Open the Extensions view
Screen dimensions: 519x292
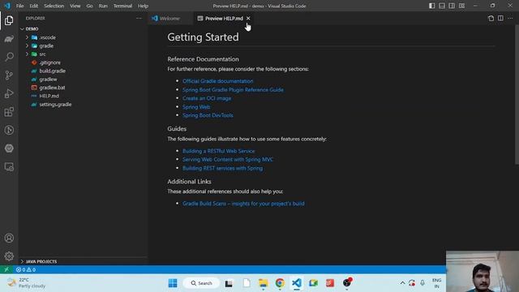click(9, 112)
